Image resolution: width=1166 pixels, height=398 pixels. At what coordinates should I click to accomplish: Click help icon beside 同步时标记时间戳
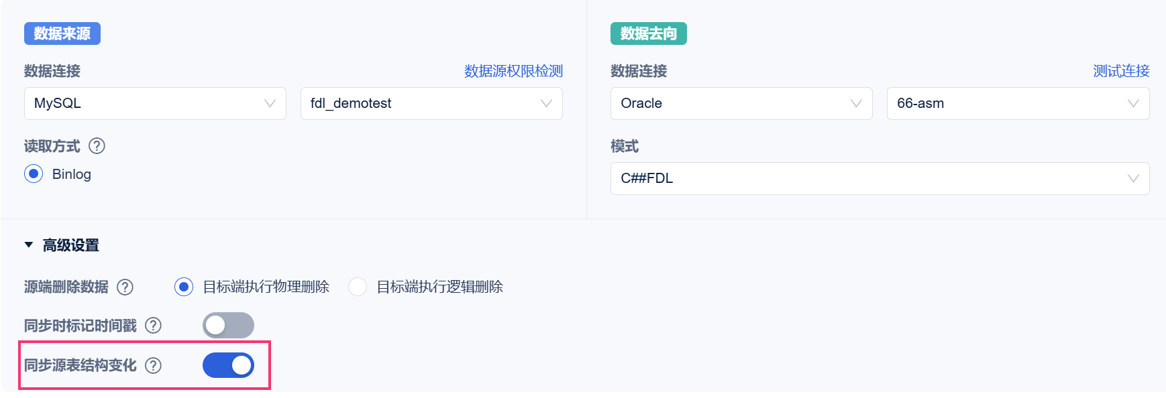[x=154, y=326]
